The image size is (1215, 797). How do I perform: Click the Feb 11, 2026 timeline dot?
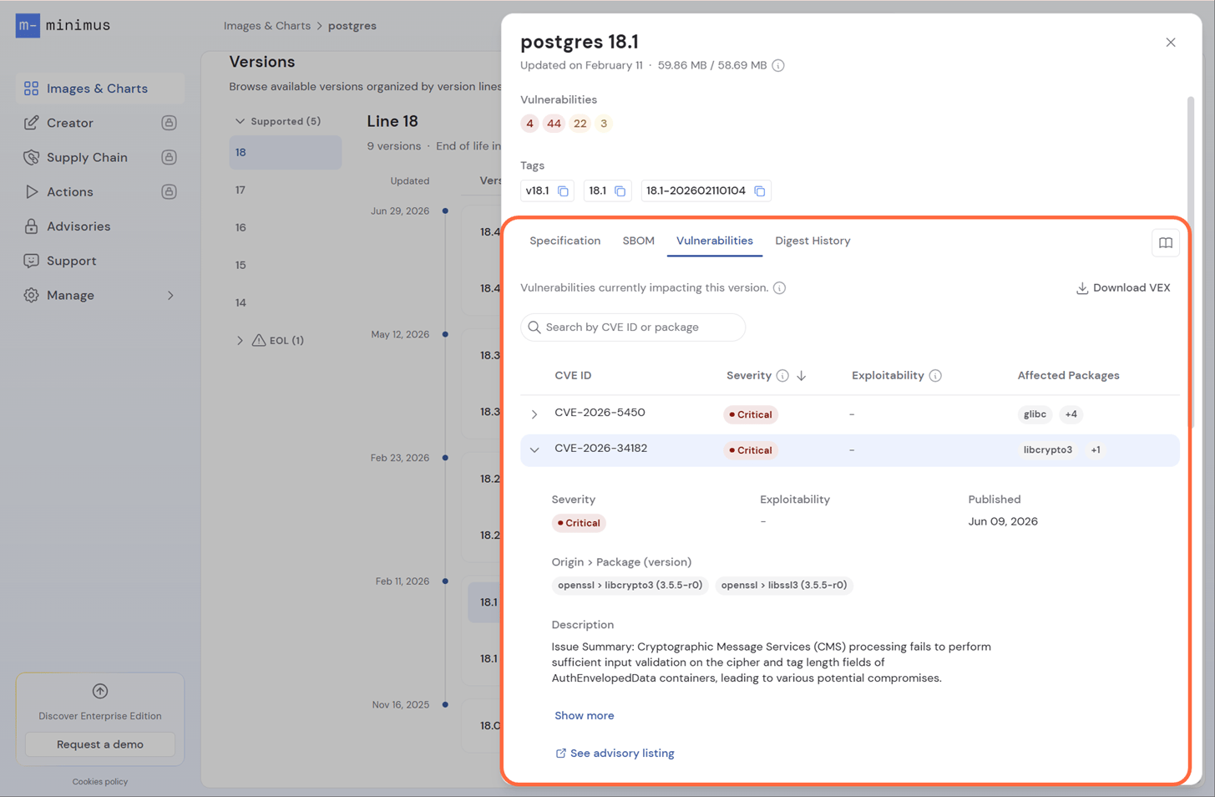445,581
